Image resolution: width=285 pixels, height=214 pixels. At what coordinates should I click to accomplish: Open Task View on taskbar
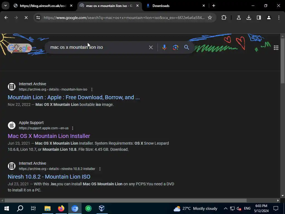[x=33, y=208]
